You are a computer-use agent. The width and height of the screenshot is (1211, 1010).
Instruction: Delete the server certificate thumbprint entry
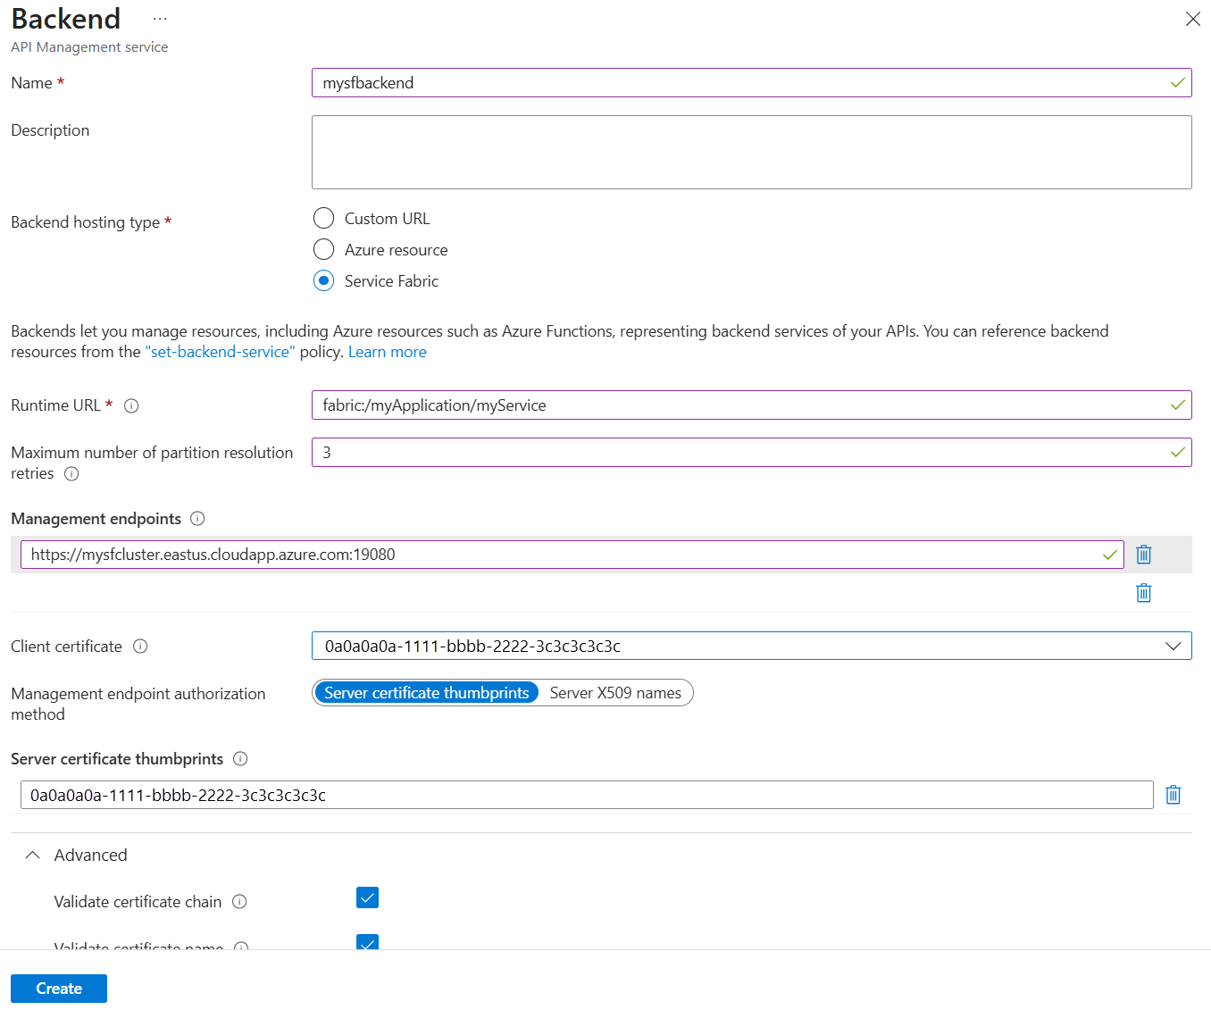(x=1173, y=795)
